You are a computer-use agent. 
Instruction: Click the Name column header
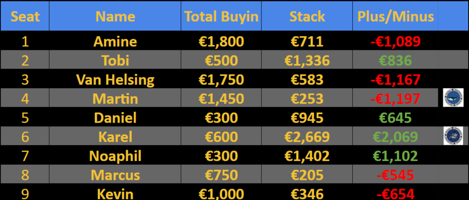pyautogui.click(x=115, y=17)
